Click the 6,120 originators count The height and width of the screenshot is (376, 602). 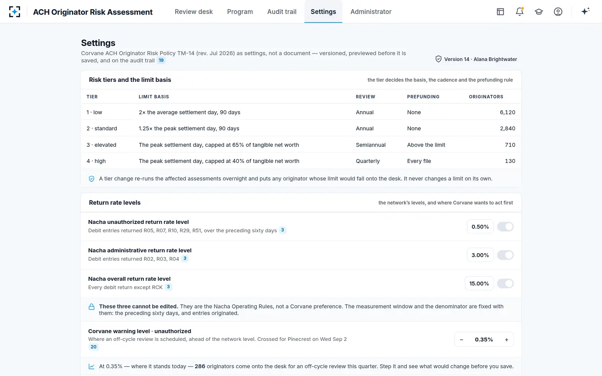(x=508, y=112)
